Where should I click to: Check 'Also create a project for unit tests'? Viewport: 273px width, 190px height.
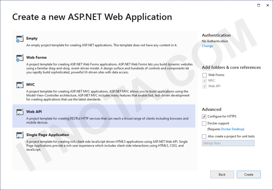[x=204, y=136]
